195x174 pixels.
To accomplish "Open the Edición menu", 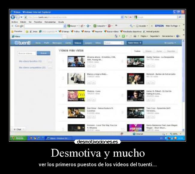I will [x=23, y=22].
